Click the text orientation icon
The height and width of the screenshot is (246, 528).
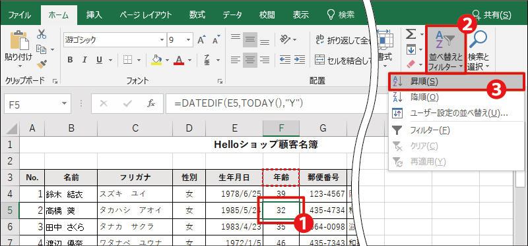pos(285,39)
